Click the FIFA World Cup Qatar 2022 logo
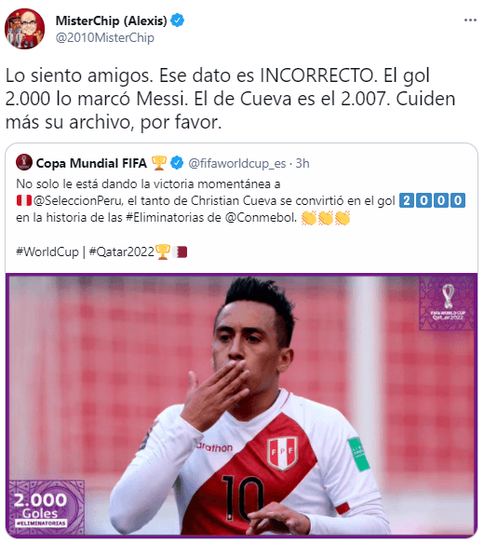Viewport: 484px width, 544px height. point(448,303)
